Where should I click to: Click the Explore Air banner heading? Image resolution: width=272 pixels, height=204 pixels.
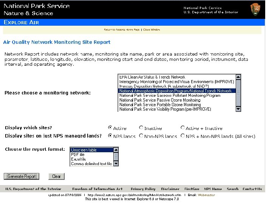tap(21, 22)
